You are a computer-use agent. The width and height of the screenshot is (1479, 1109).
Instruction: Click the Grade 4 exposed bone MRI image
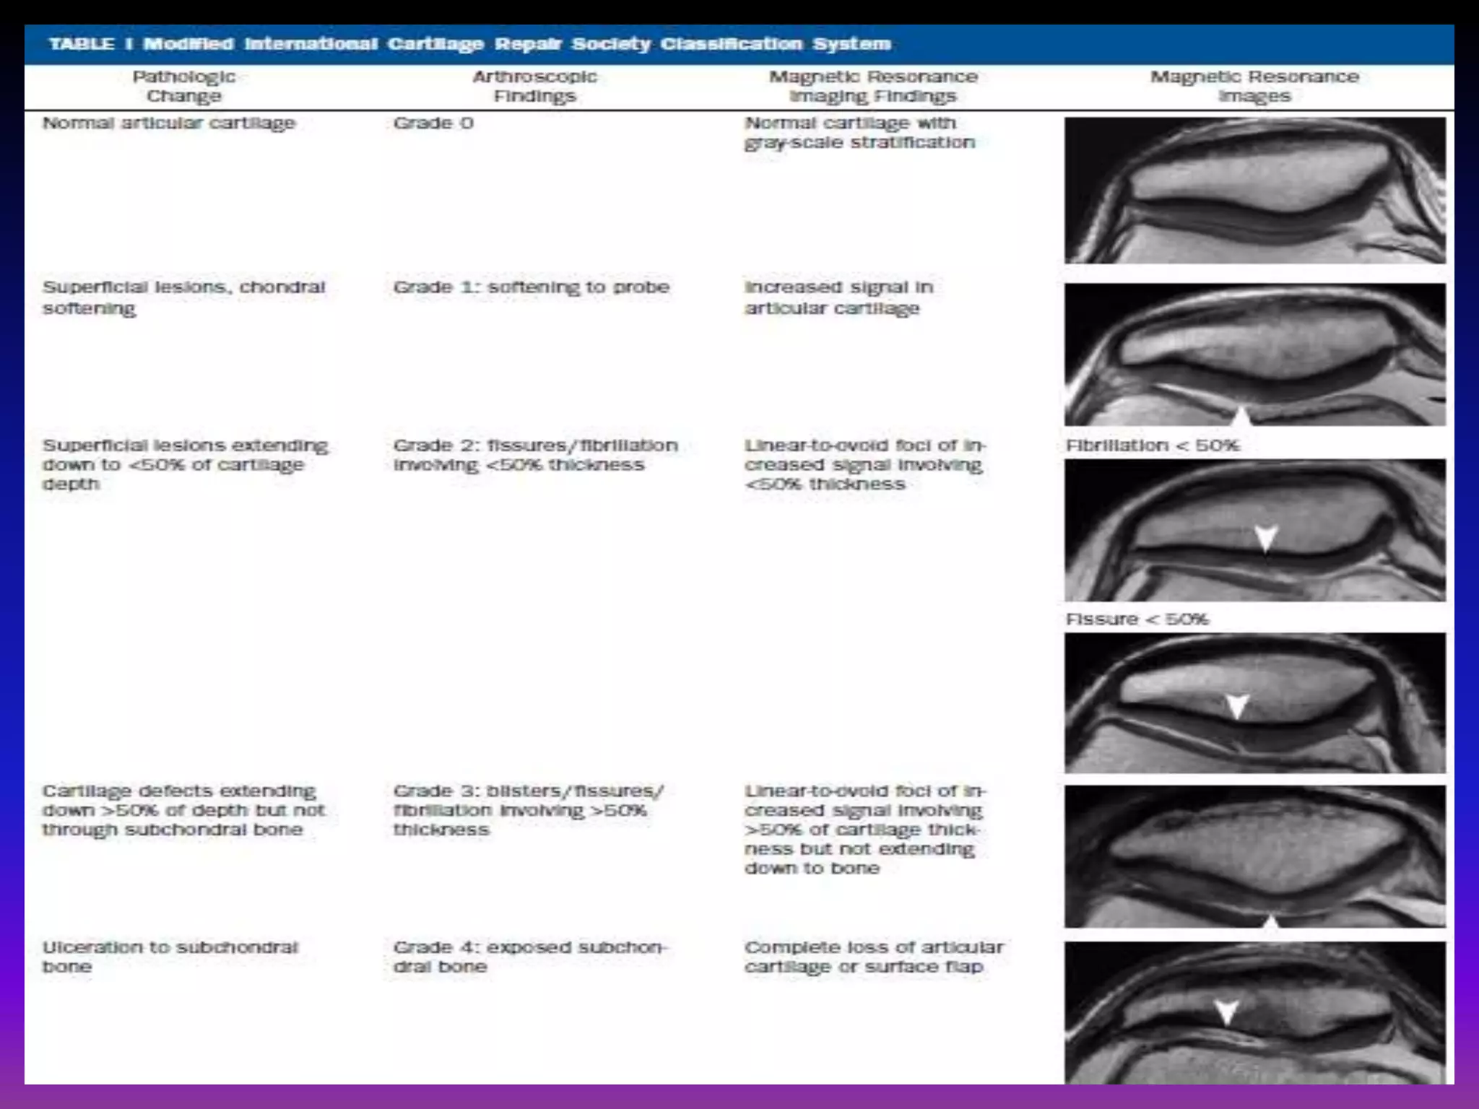pyautogui.click(x=1254, y=1012)
